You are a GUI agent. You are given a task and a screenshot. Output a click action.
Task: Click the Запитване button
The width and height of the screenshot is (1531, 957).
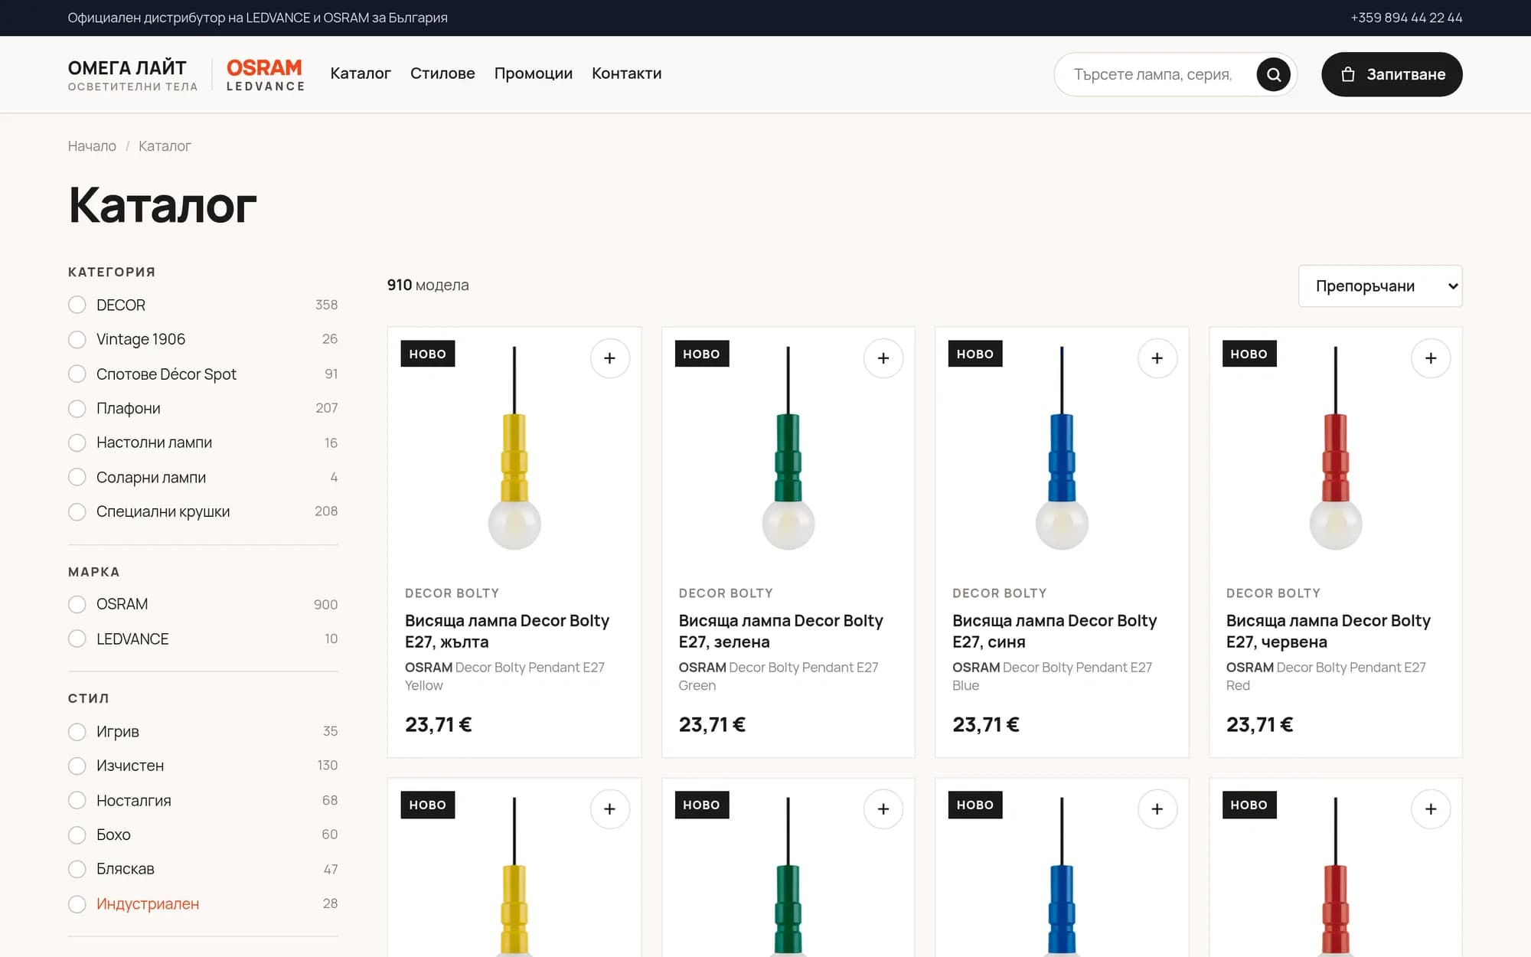pyautogui.click(x=1392, y=74)
